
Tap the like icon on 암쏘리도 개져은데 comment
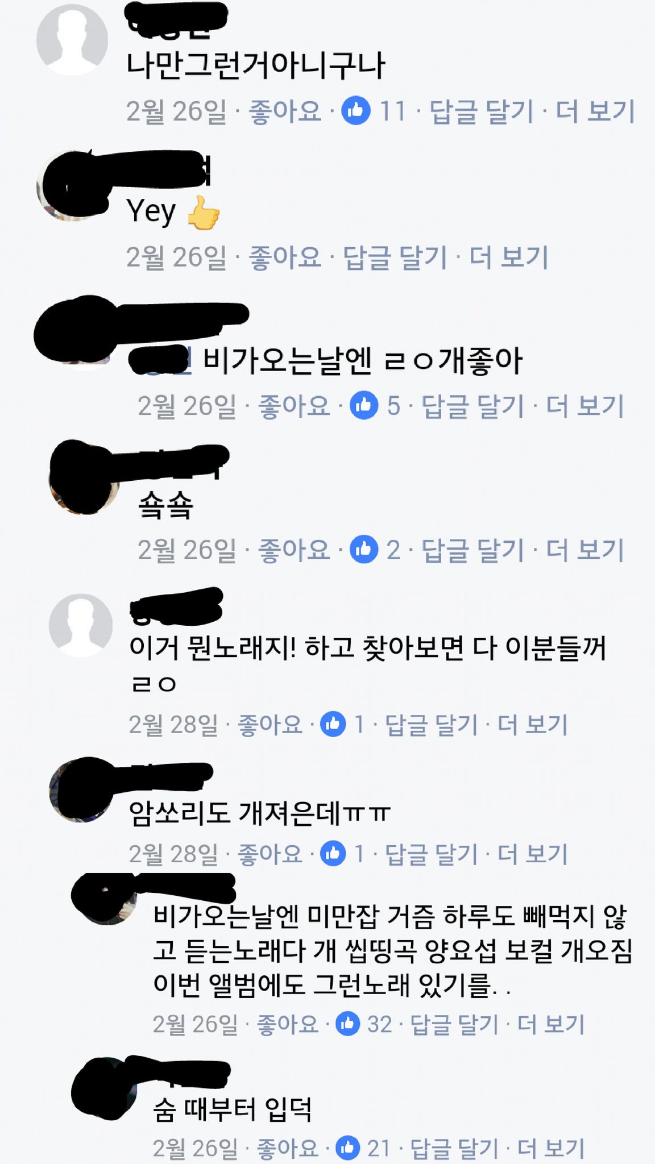click(x=333, y=853)
